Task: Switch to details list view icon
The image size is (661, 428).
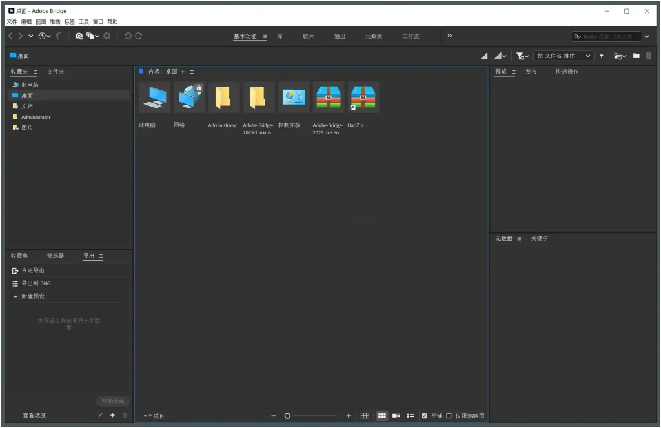Action: click(396, 416)
